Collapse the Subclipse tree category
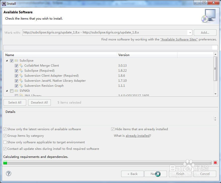The height and width of the screenshot is (183, 221). pyautogui.click(x=7, y=61)
